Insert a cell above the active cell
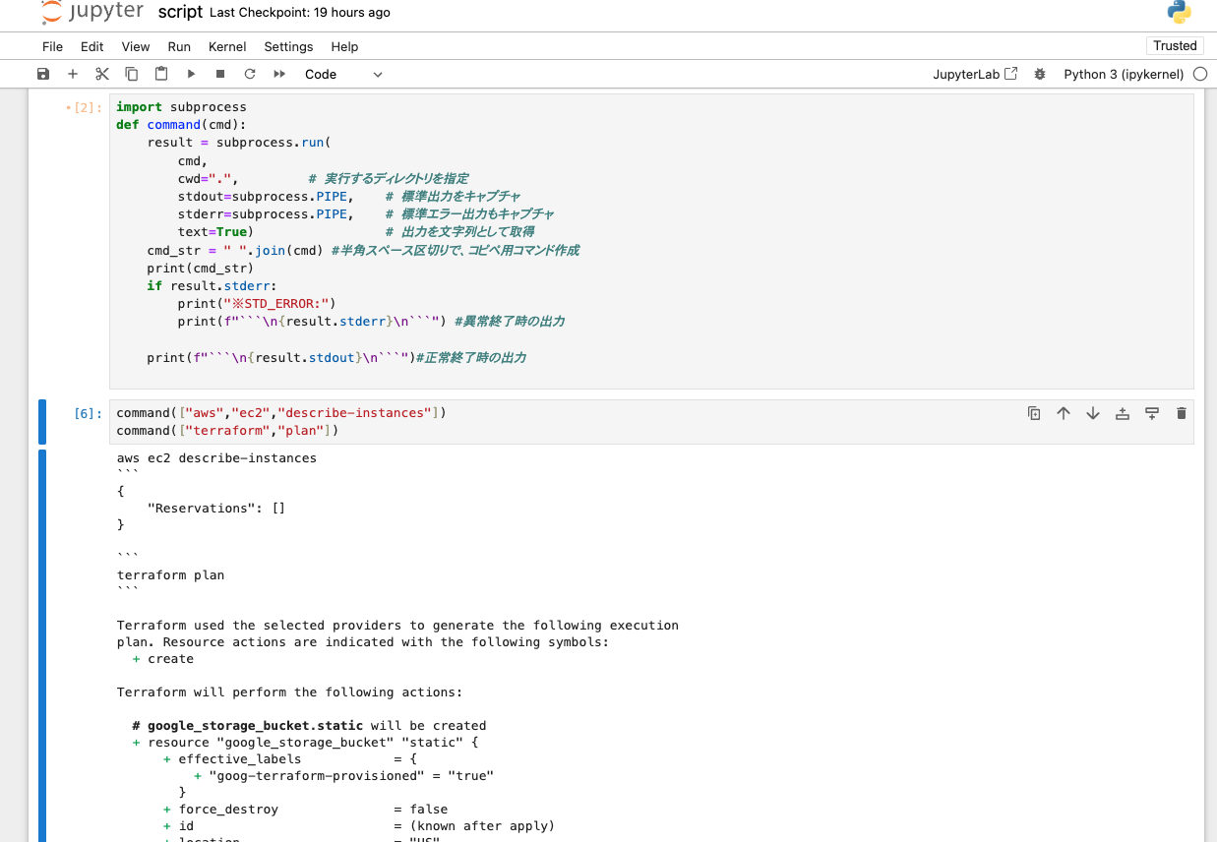This screenshot has width=1217, height=842. click(x=1123, y=413)
